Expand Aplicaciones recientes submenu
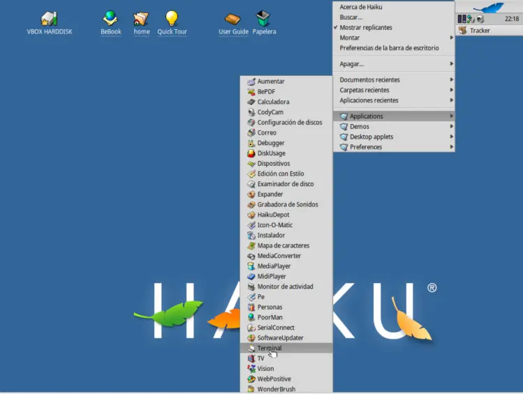523x394 pixels. coord(394,100)
